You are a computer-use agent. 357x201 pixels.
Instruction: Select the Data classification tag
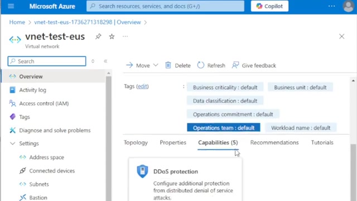pyautogui.click(x=225, y=100)
